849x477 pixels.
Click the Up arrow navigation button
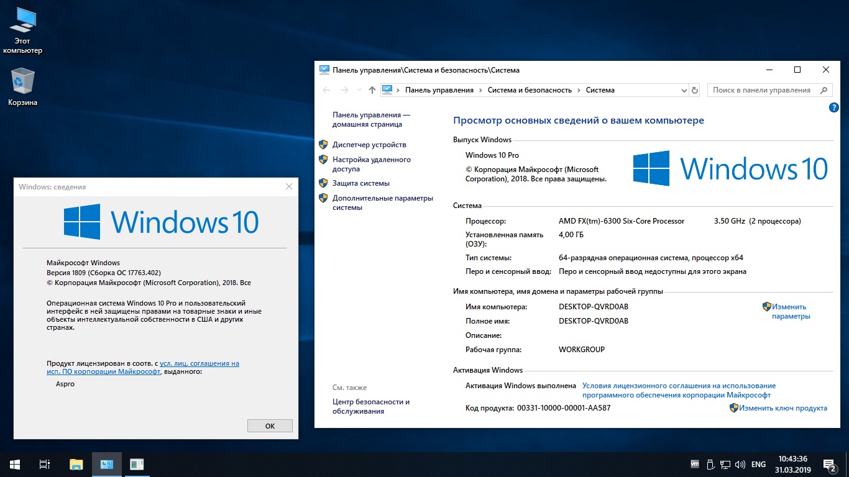coord(372,90)
